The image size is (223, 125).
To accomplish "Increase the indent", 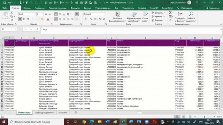I will click(x=72, y=19).
